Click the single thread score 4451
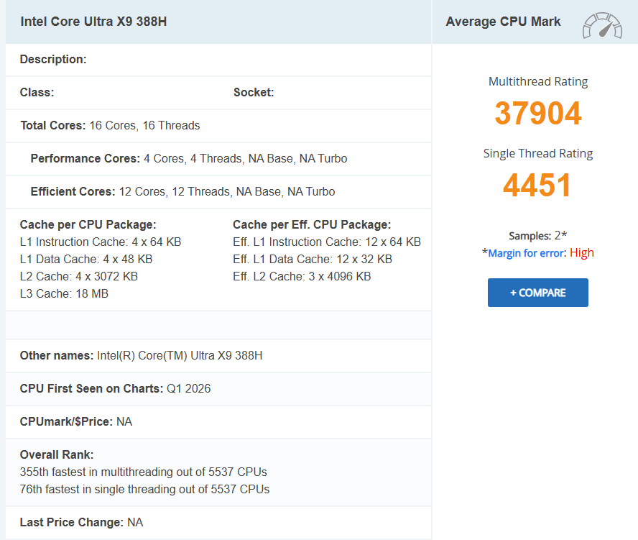 pyautogui.click(x=537, y=185)
